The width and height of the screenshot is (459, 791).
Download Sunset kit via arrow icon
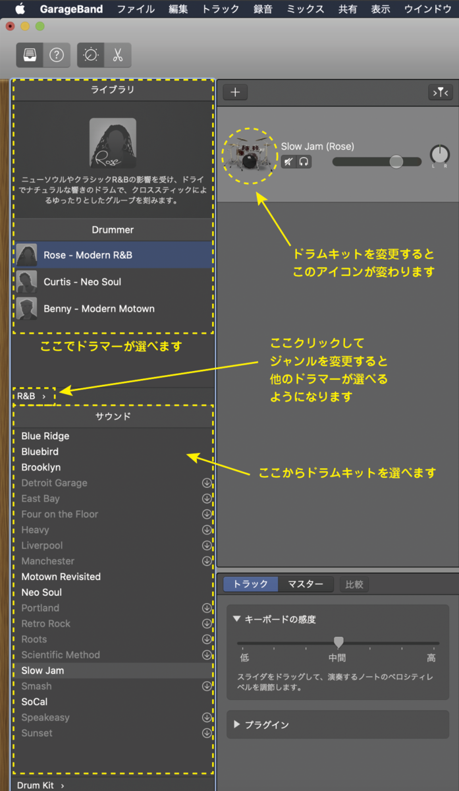click(x=207, y=733)
